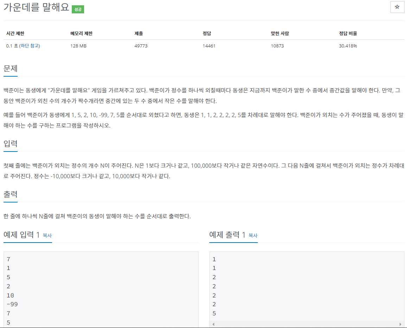Click the 시간 제한 column header
Image resolution: width=407 pixels, height=328 pixels.
[15, 33]
